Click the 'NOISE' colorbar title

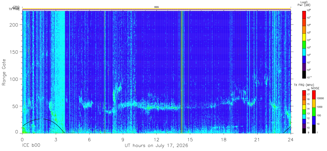click(315, 88)
